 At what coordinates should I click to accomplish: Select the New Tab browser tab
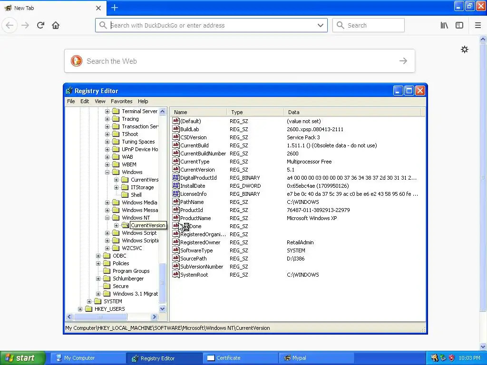pyautogui.click(x=53, y=8)
